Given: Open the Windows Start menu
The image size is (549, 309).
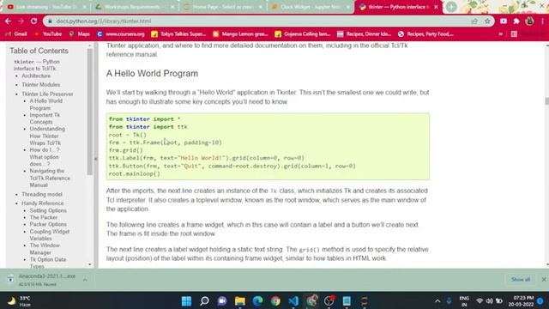Looking at the screenshot, I should (x=186, y=301).
